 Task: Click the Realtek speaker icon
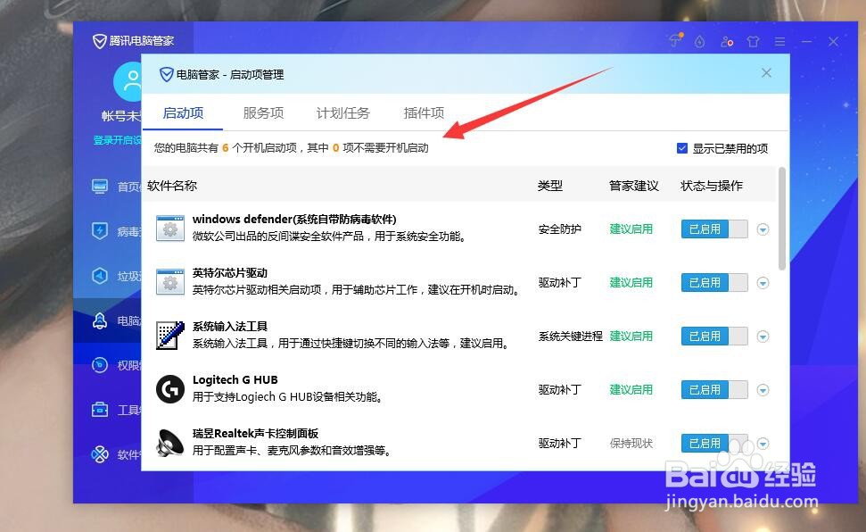pos(170,443)
